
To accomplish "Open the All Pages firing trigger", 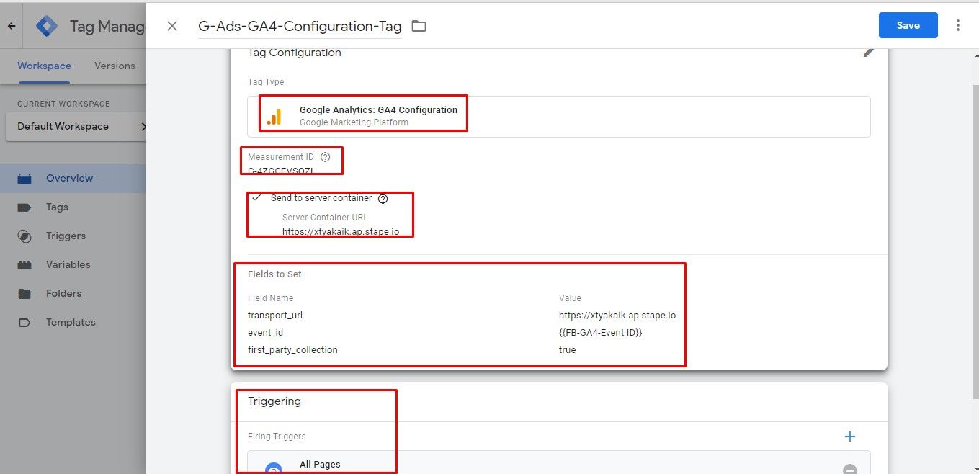I will point(558,462).
